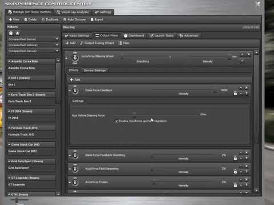Switch to the Manage Sim Setup Buttons tab

coord(30,12)
